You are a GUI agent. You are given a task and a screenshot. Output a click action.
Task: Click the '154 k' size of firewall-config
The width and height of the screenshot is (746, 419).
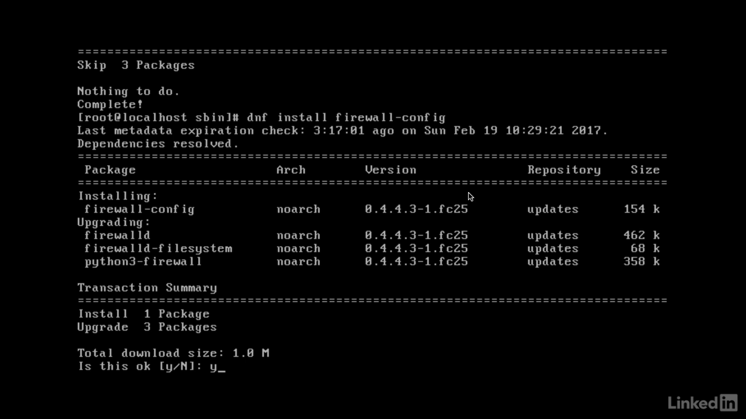pyautogui.click(x=641, y=209)
